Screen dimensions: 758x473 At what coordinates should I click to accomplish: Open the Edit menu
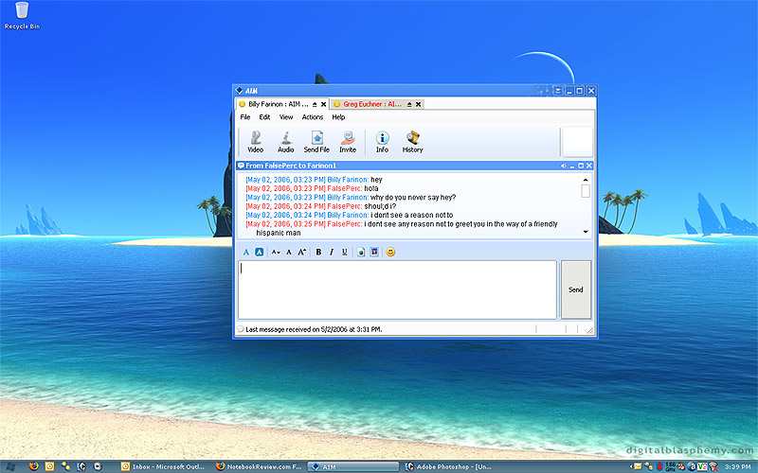point(264,117)
